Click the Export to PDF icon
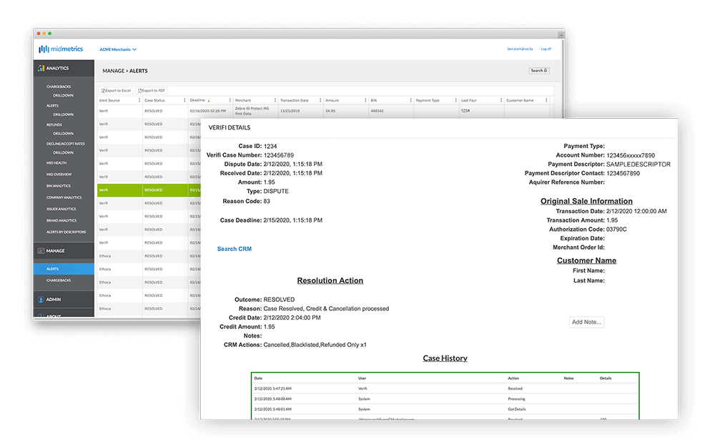The width and height of the screenshot is (715, 447). point(142,90)
